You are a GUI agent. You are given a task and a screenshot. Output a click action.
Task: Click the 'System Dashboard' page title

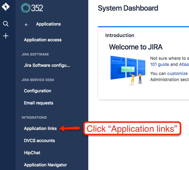point(128,8)
